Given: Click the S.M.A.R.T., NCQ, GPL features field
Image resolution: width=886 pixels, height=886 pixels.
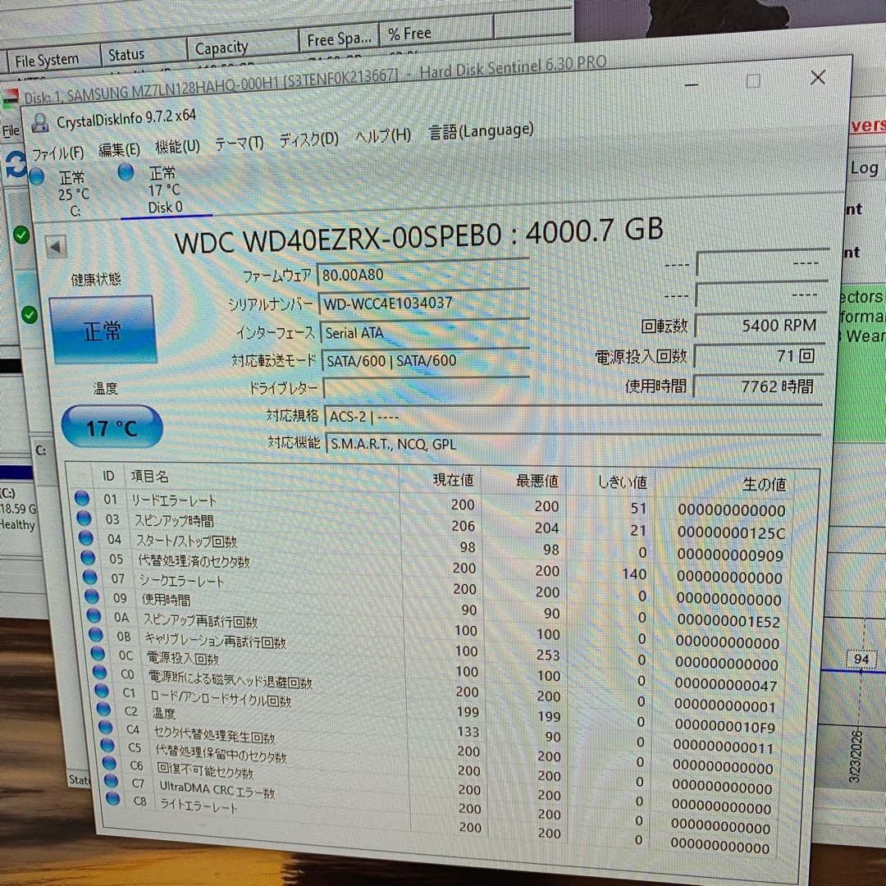Looking at the screenshot, I should tap(574, 444).
